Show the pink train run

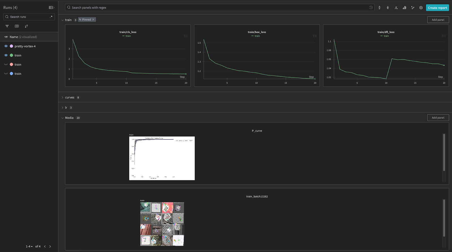6,64
